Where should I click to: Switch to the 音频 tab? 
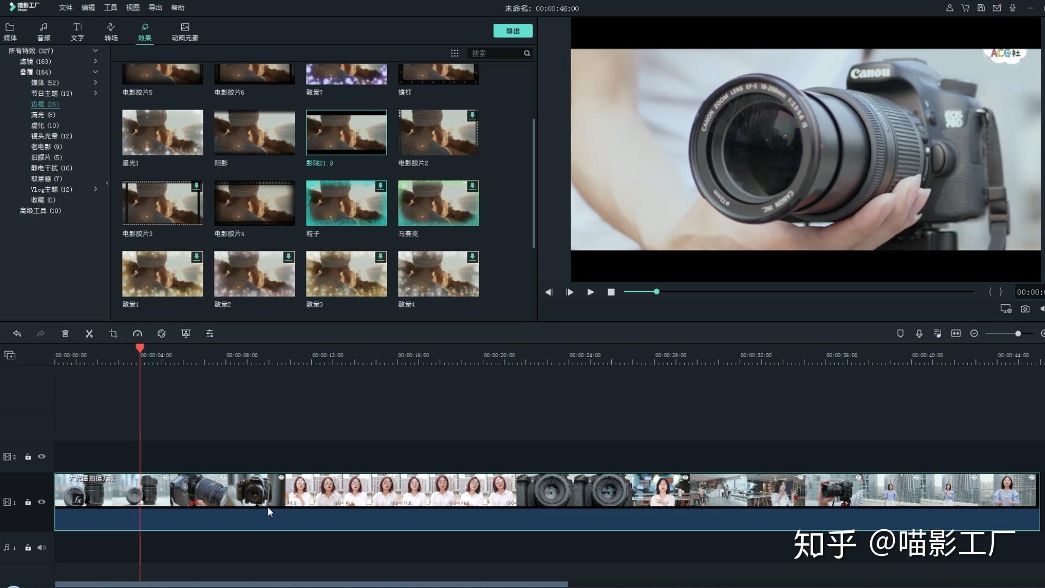click(44, 32)
